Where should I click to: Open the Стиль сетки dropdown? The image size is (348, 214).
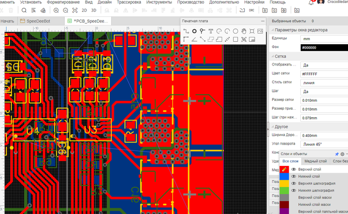[324, 83]
